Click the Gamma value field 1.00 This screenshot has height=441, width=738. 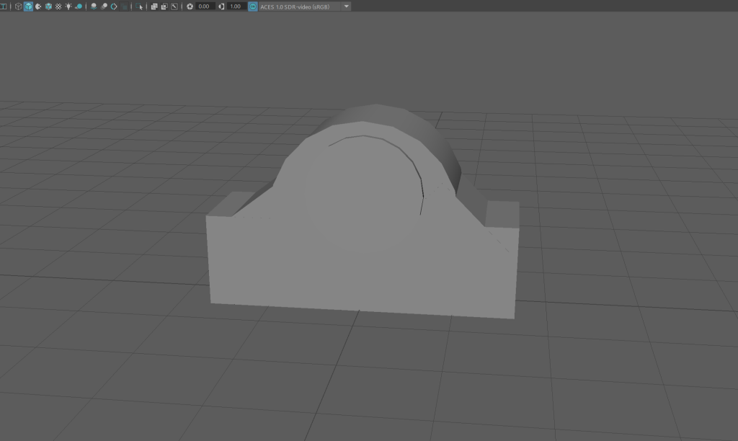coord(235,6)
